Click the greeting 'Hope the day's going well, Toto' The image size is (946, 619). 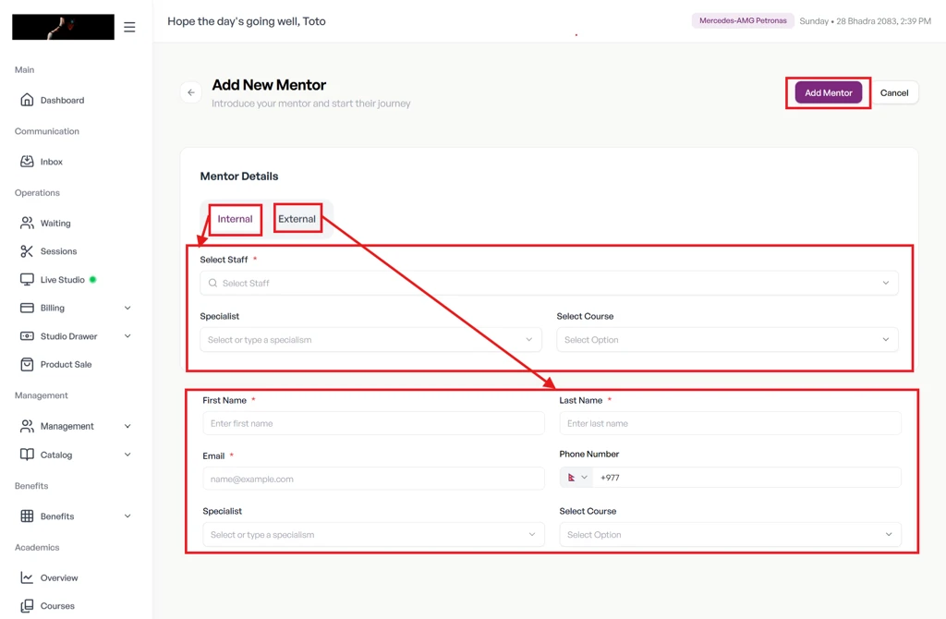point(247,21)
